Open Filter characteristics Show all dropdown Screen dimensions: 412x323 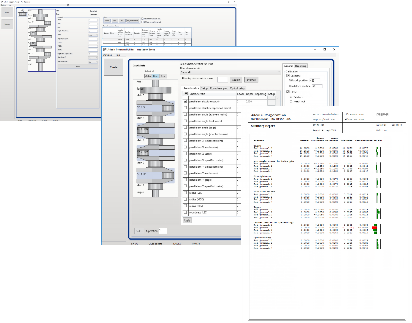click(230, 72)
